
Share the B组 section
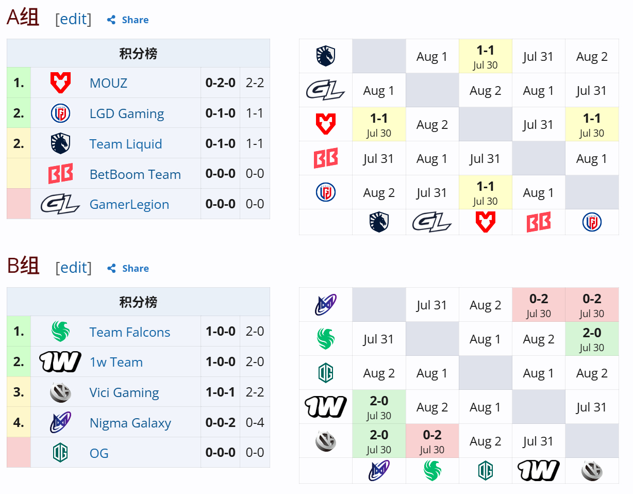(128, 268)
